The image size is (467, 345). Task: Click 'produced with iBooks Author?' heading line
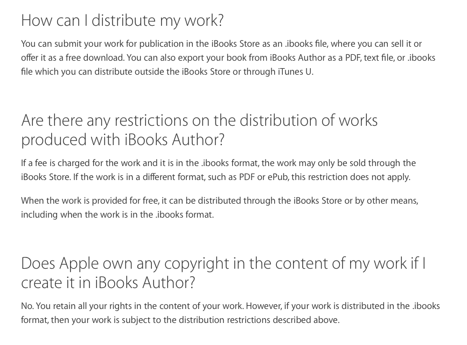(x=123, y=140)
